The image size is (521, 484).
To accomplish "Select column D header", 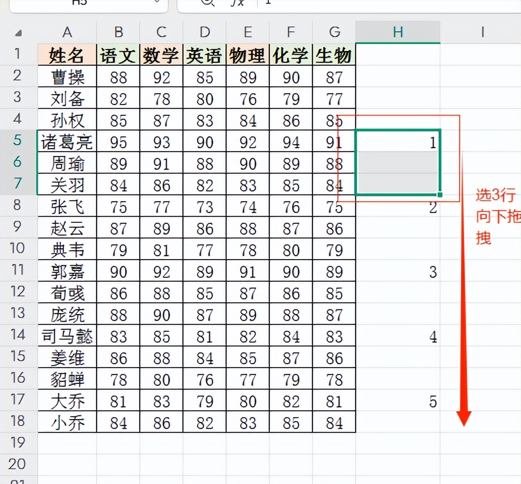I will (x=205, y=32).
